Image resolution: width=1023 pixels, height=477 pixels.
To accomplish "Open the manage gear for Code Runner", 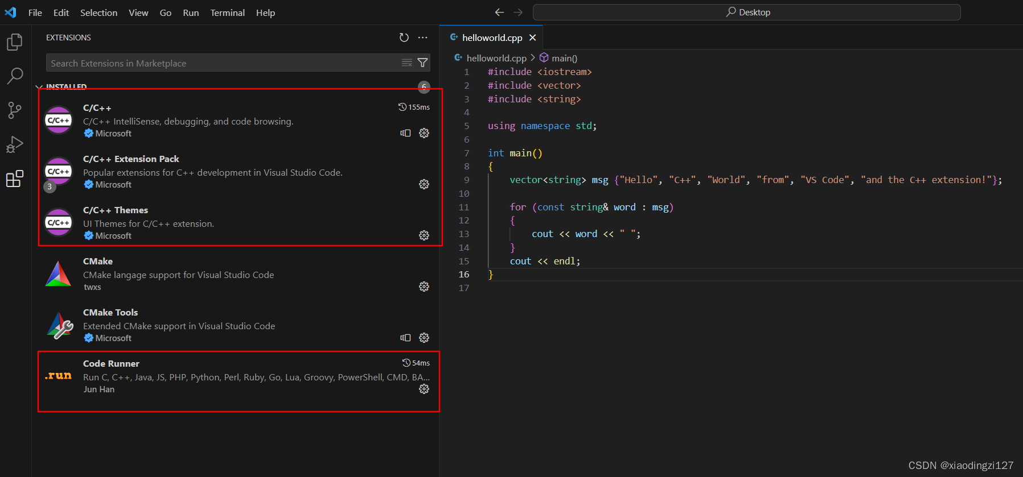I will pyautogui.click(x=424, y=389).
